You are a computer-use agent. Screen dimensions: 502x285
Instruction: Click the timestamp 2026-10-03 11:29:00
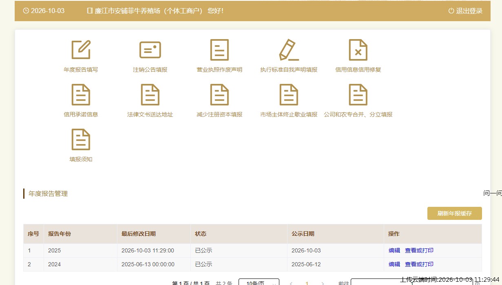pos(148,250)
